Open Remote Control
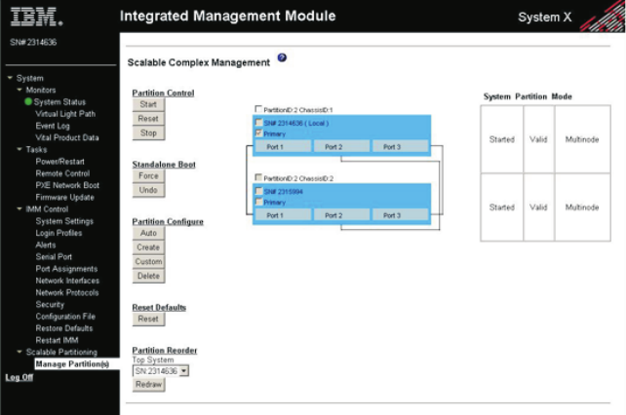Viewport: 626px width, 415px height. 62,173
